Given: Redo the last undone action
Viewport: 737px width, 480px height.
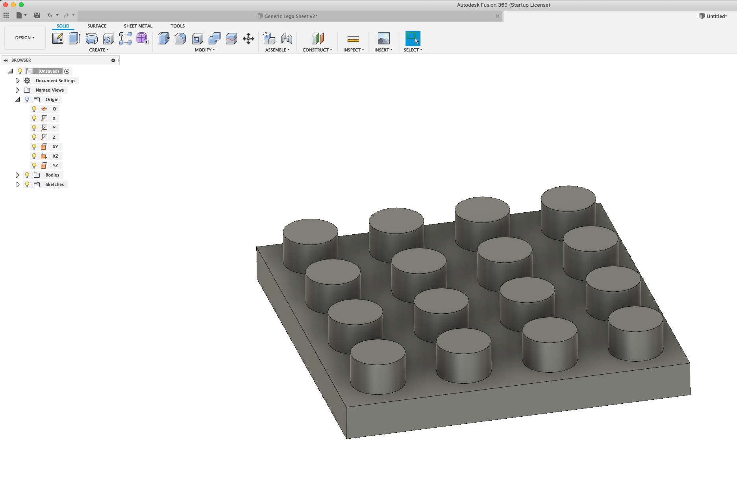Looking at the screenshot, I should click(x=66, y=15).
